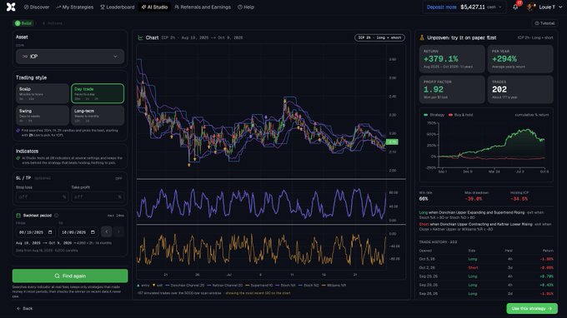567x318 pixels.
Task: Click the search icon in Find again
Action: pyautogui.click(x=57, y=276)
